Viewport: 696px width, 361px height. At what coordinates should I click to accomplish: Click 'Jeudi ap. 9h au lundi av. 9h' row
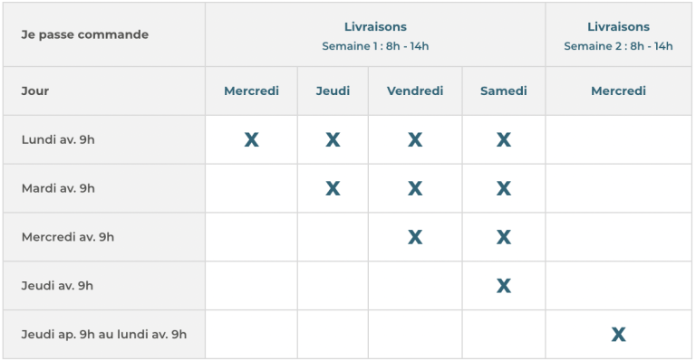coord(347,335)
